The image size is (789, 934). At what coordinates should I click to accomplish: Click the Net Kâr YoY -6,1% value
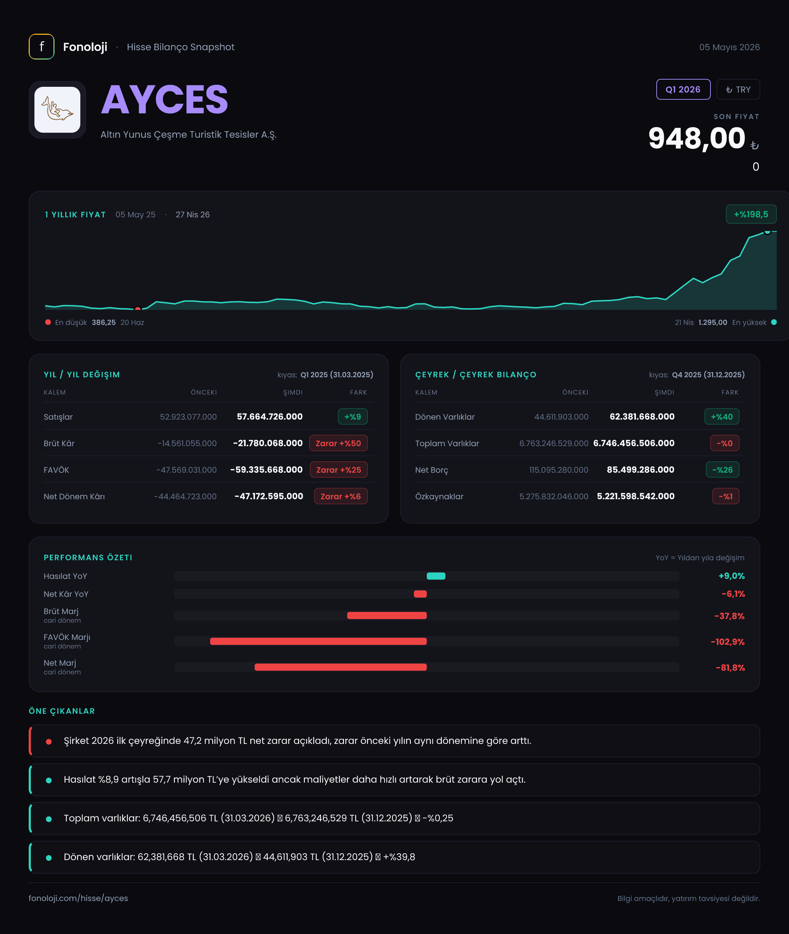click(x=733, y=594)
